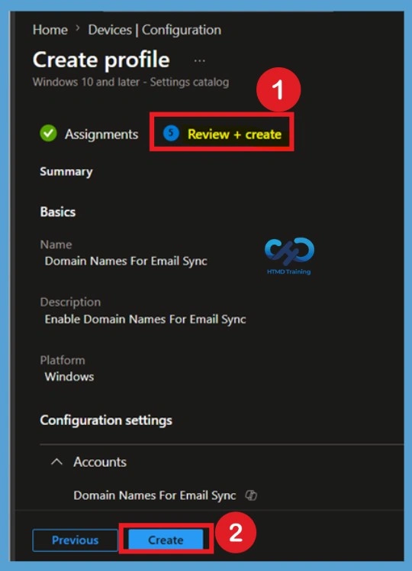Click the Configuration settings heading
The width and height of the screenshot is (412, 571).
click(106, 420)
